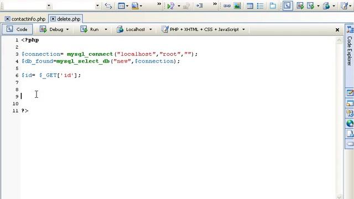Image resolution: width=354 pixels, height=199 pixels.
Task: Click sidebar window with folder icon
Action: pyautogui.click(x=350, y=103)
